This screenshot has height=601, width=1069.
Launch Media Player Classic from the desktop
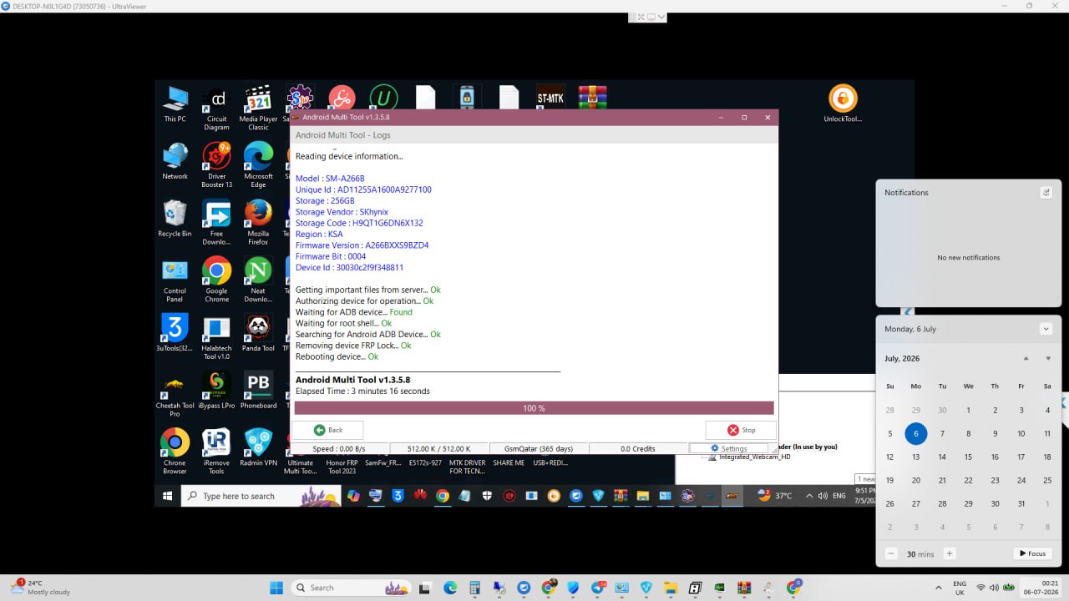pos(258,109)
